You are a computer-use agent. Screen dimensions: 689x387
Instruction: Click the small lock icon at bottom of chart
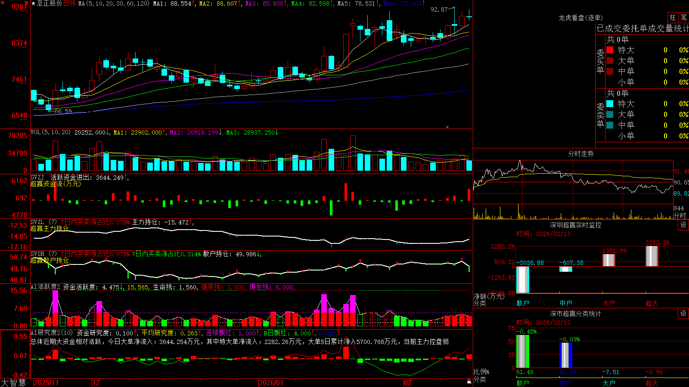[x=469, y=382]
